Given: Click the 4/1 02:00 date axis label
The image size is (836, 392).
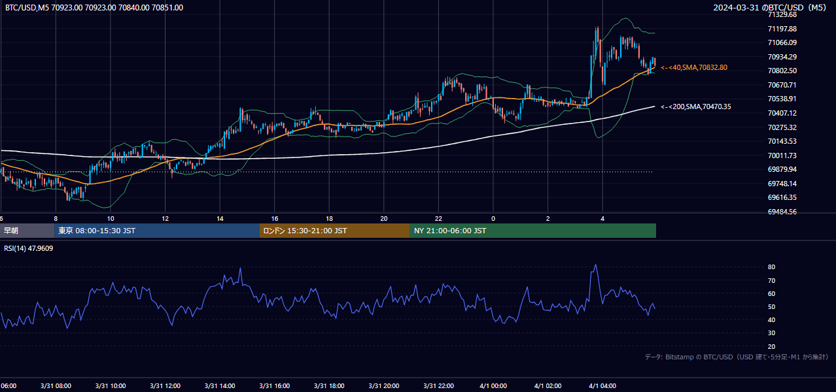Looking at the screenshot, I should (x=548, y=386).
